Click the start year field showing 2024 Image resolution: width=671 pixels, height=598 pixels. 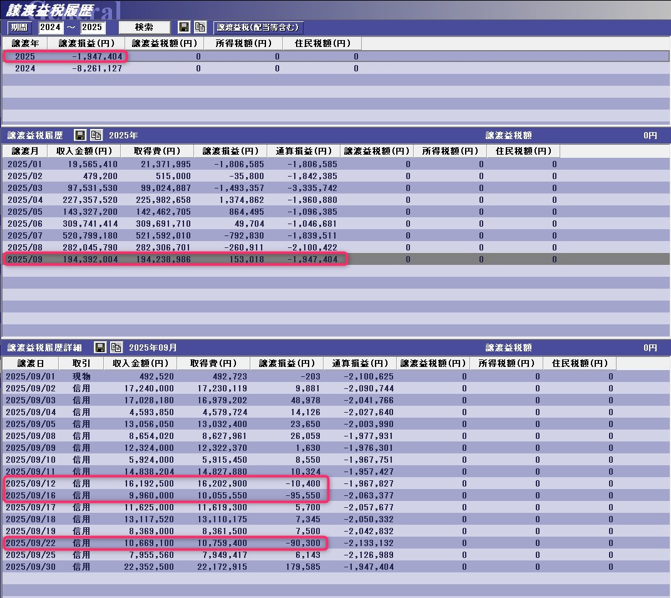click(51, 28)
